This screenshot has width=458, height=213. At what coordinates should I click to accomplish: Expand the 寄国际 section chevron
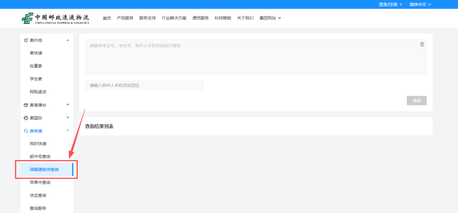[68, 118]
